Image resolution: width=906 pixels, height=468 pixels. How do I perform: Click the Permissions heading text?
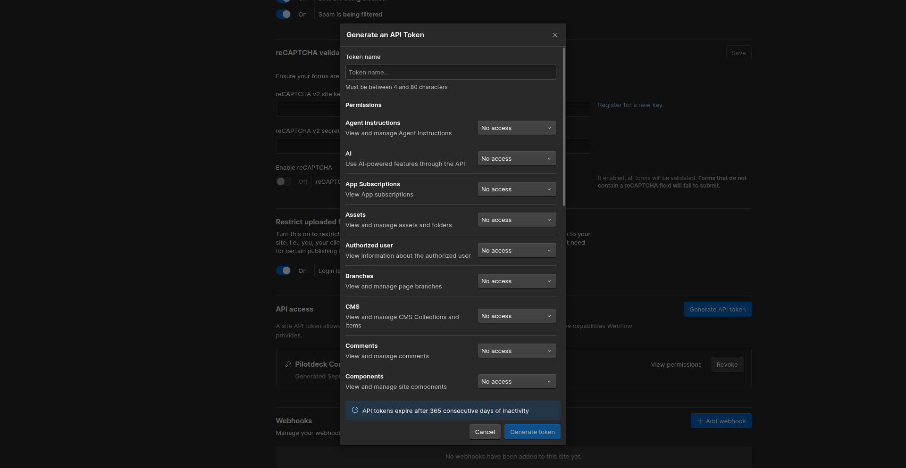click(x=363, y=105)
